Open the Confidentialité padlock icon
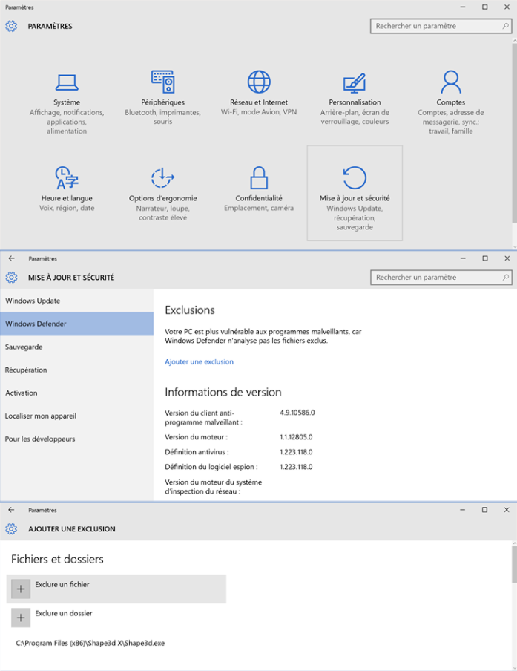This screenshot has width=517, height=671. [x=259, y=177]
